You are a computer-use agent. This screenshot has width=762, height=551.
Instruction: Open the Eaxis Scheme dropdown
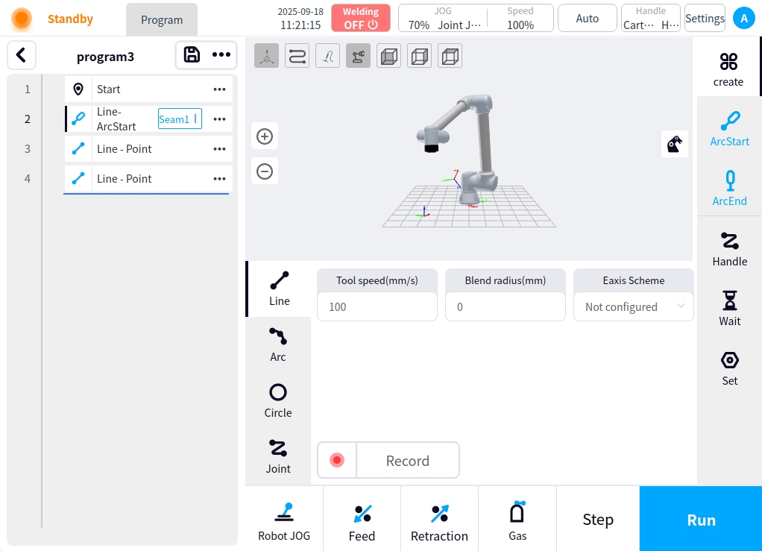click(633, 306)
